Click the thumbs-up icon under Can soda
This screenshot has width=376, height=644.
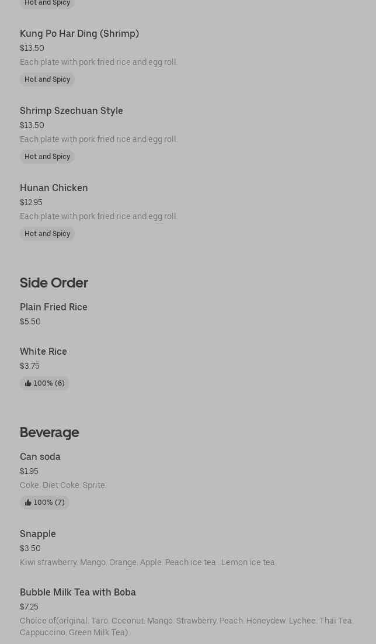pyautogui.click(x=28, y=503)
